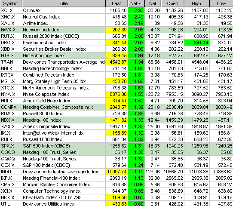The image size is (233, 206).
Task: Select Nasdaq Biotechnology Index title
Action: click(52, 68)
